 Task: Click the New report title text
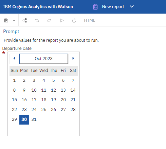[x=113, y=7]
